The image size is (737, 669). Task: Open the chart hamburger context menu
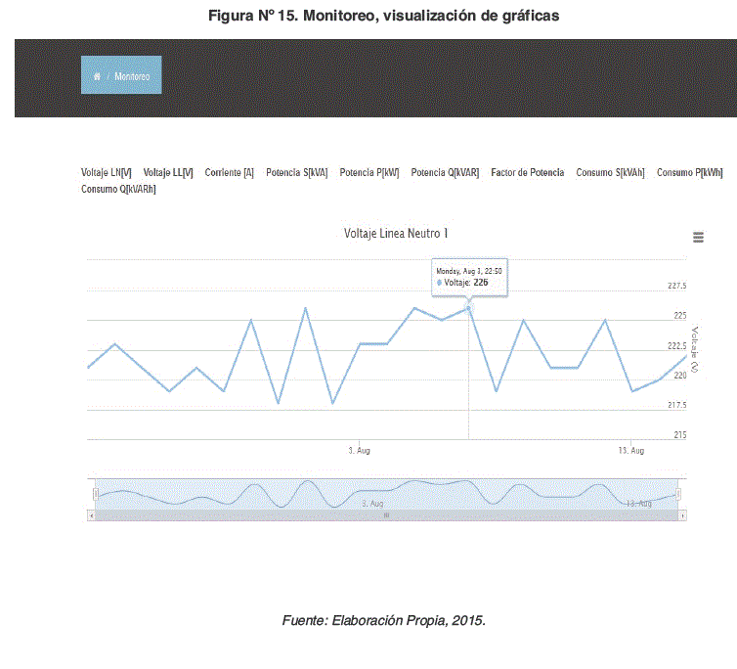click(x=698, y=237)
